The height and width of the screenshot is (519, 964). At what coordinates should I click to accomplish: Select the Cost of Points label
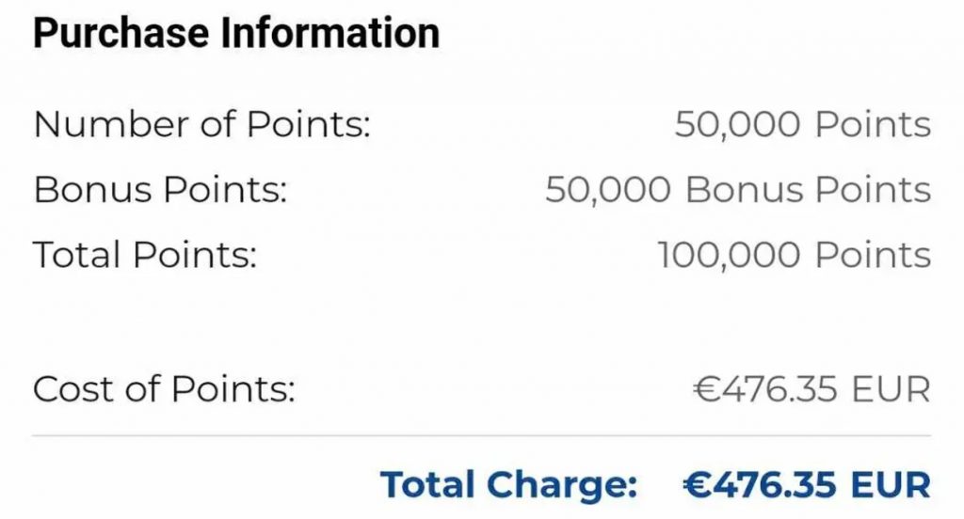coord(164,389)
